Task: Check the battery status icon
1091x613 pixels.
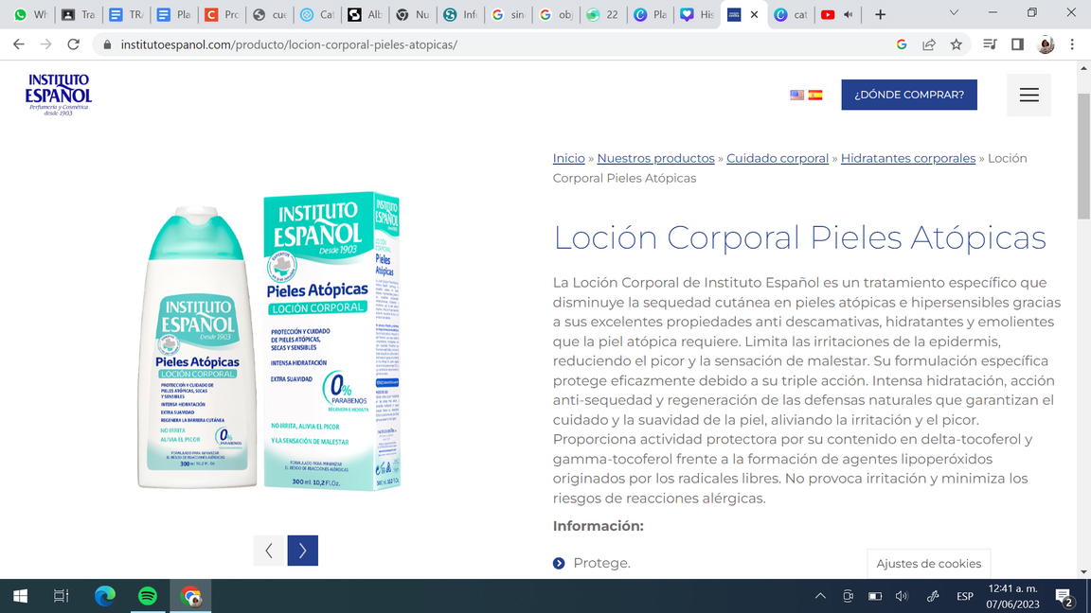Action: [875, 596]
